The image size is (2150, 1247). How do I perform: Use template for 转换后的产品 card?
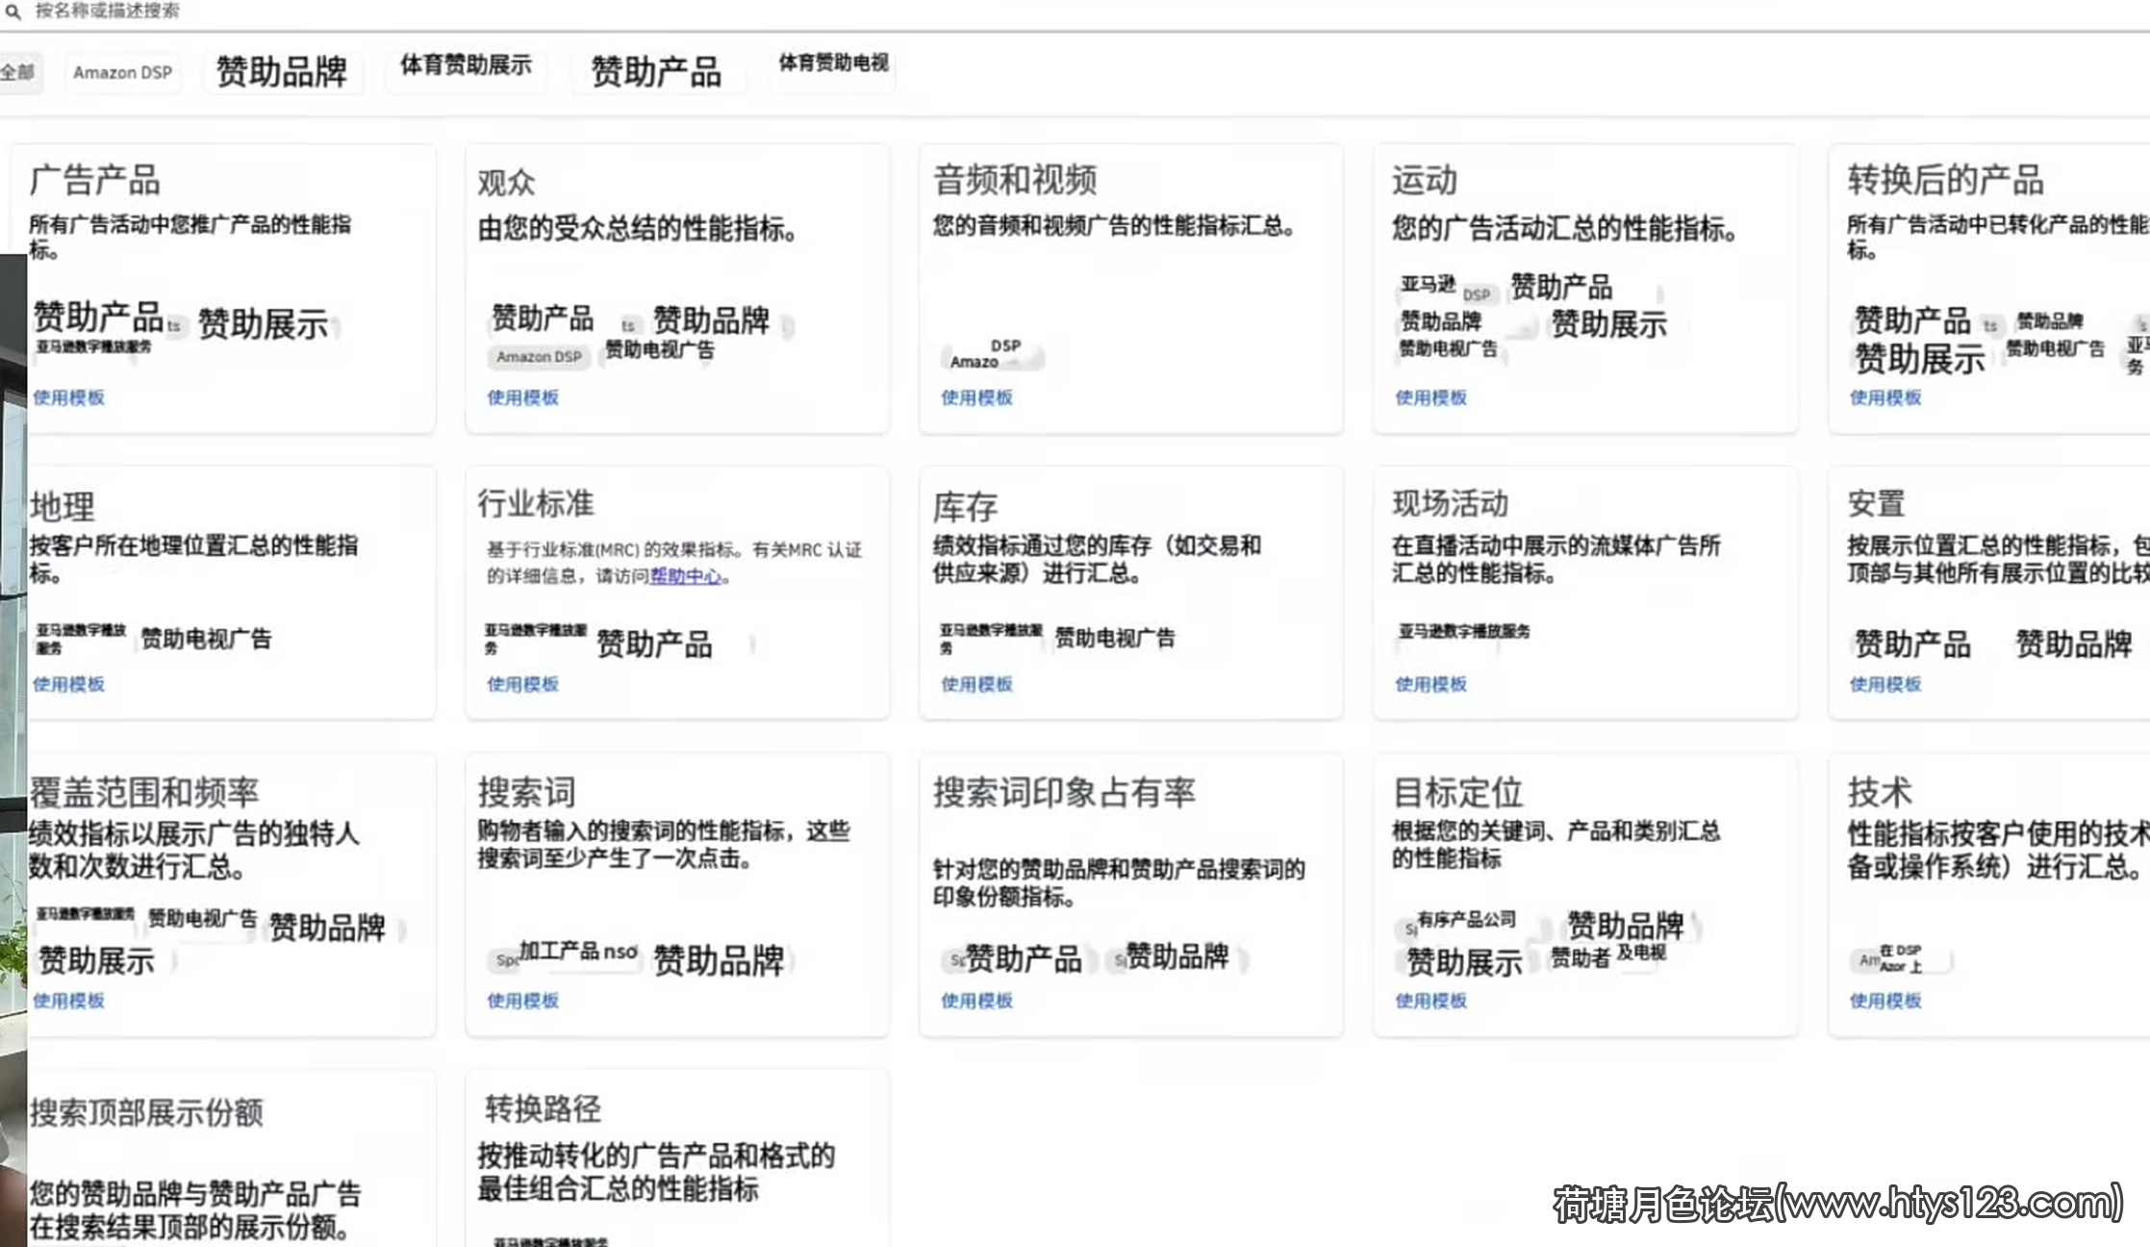coord(1884,397)
